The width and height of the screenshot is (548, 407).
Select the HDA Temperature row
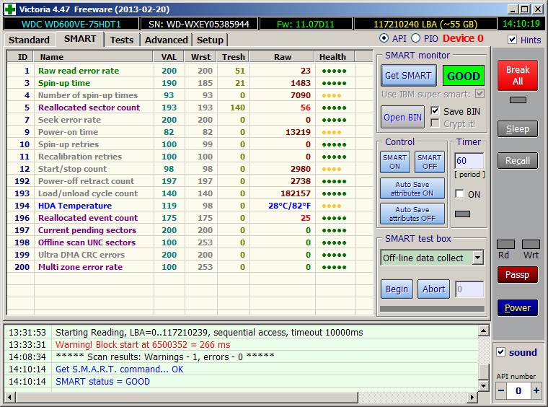tap(190, 206)
